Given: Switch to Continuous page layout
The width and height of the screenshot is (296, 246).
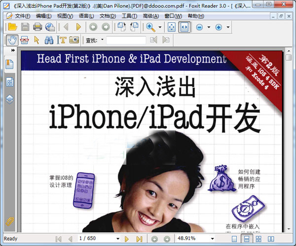Looking at the screenshot, I should [x=247, y=239].
